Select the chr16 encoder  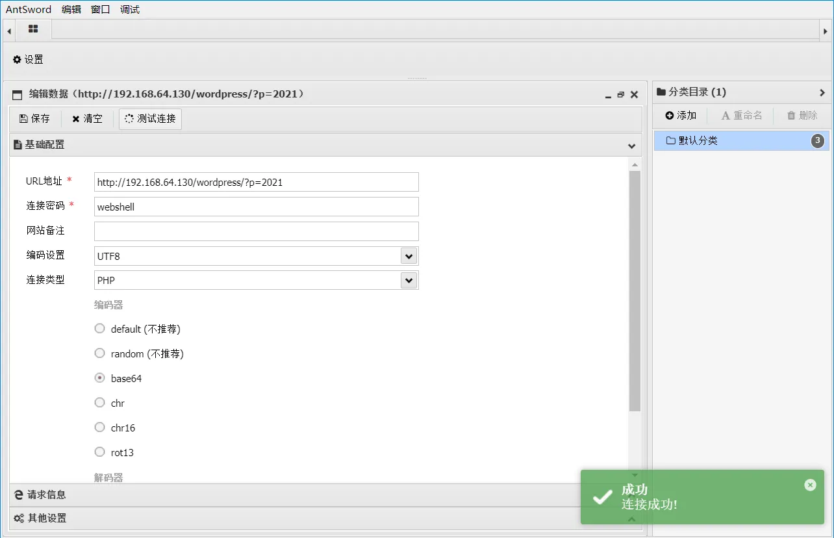coord(99,428)
